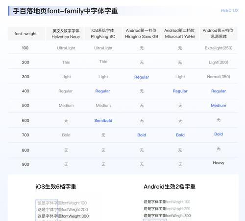The height and width of the screenshot is (221, 245).
Task: Select Medium in PingFang SC column
Action: tap(103, 106)
